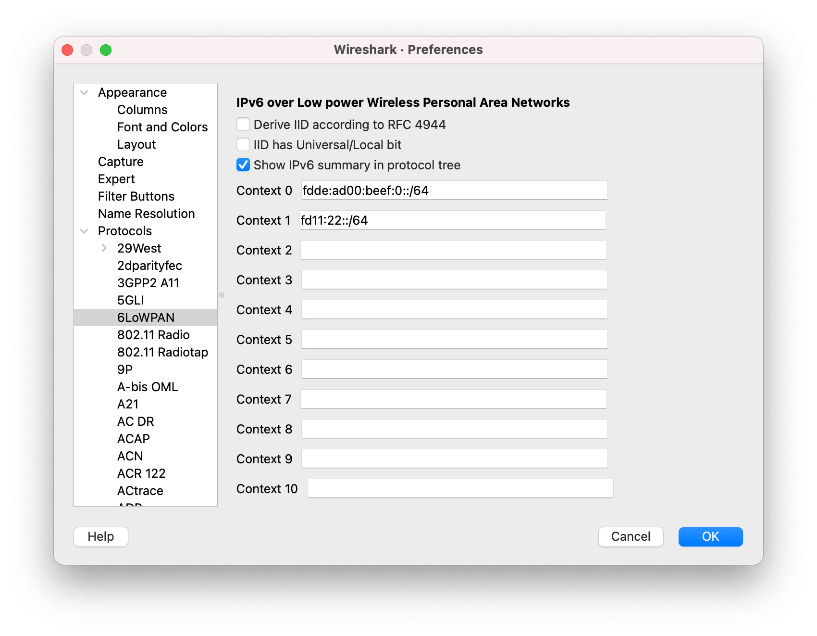This screenshot has width=817, height=636.
Task: Toggle IID has Universal/Local bit checkbox
Action: point(243,145)
